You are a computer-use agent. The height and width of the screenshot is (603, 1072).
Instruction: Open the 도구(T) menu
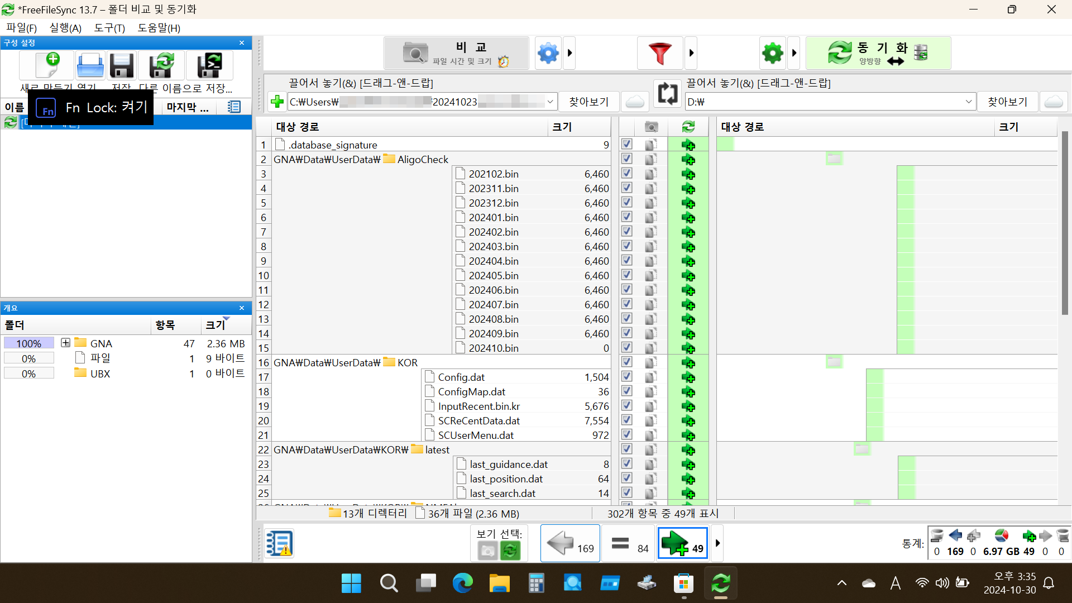point(109,28)
